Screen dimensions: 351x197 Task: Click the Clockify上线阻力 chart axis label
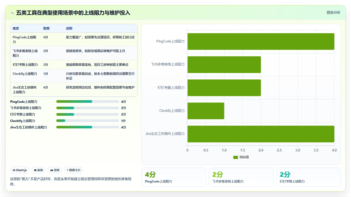[x=172, y=111]
